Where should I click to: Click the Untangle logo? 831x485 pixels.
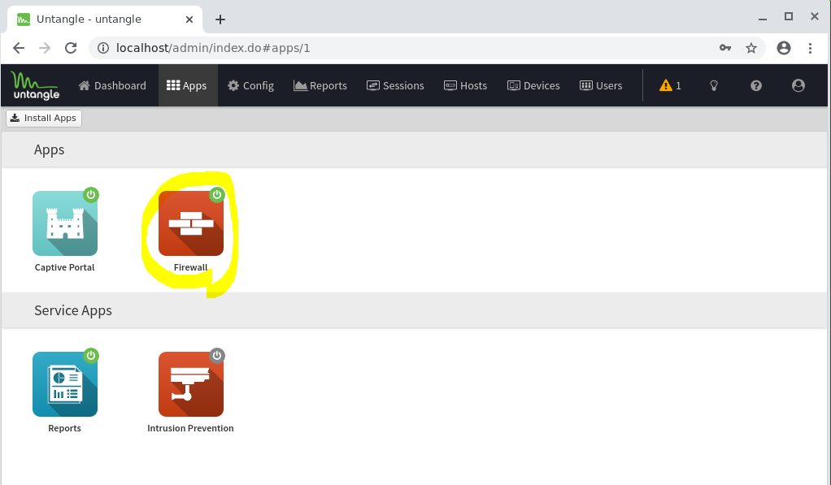(36, 85)
